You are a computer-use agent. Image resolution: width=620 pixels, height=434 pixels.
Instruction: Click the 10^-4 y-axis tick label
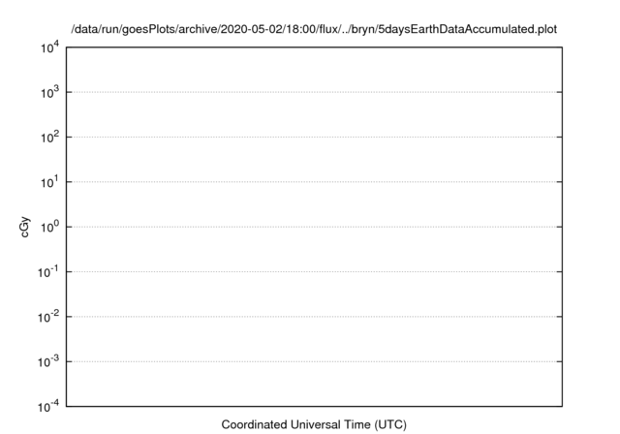48,406
